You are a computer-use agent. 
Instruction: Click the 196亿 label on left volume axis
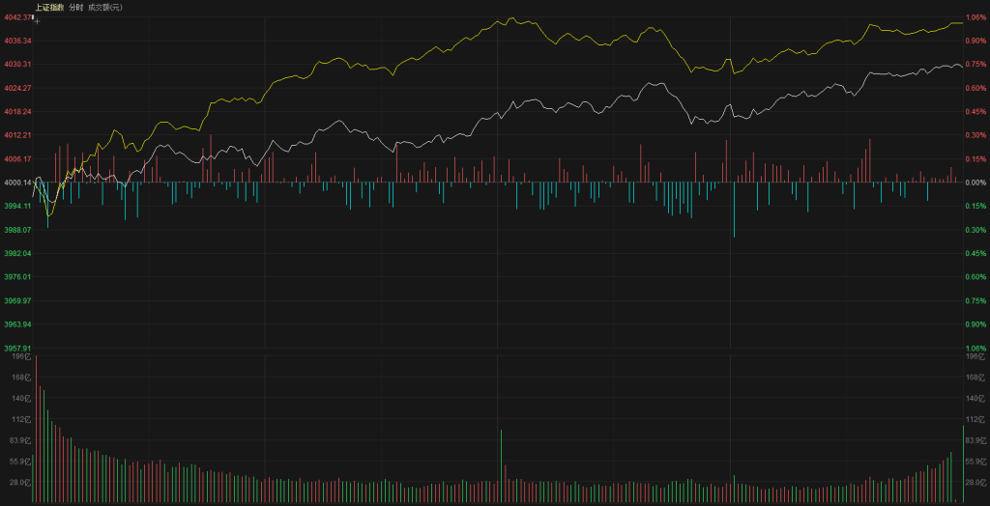pyautogui.click(x=21, y=357)
